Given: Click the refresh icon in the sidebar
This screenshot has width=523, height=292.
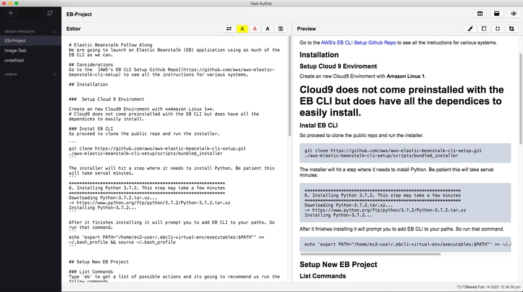Looking at the screenshot, I should tap(50, 13).
